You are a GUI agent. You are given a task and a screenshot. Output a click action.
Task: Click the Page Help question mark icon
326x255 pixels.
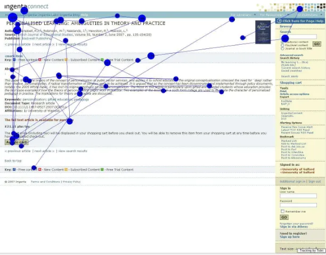click(x=279, y=21)
